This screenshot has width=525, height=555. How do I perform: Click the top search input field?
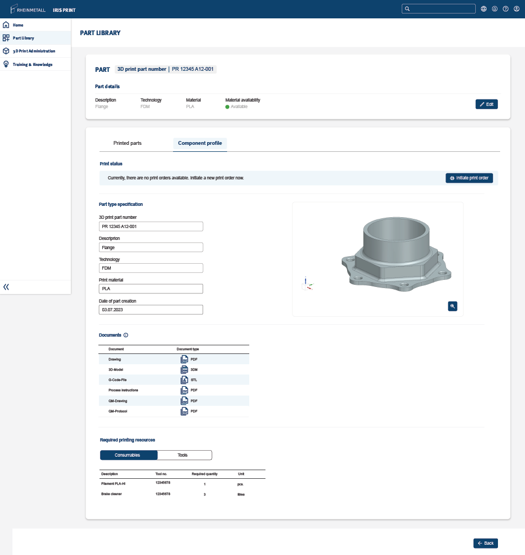point(439,9)
